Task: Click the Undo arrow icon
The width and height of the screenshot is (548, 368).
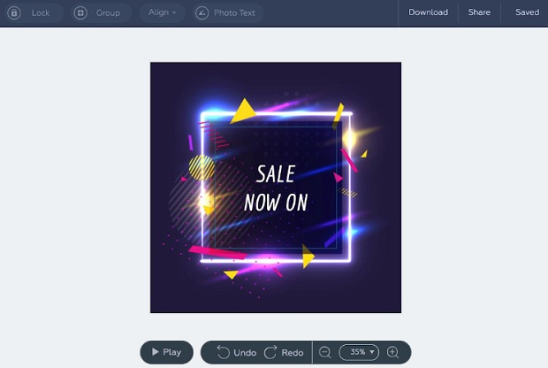Action: click(x=223, y=352)
